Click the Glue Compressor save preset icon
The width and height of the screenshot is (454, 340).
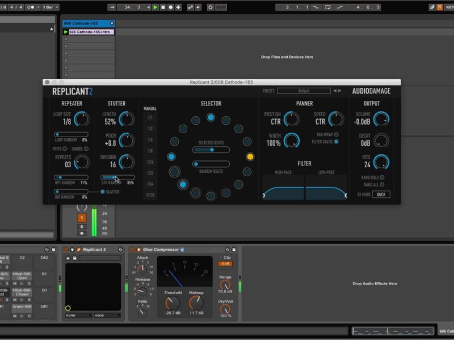(x=234, y=249)
